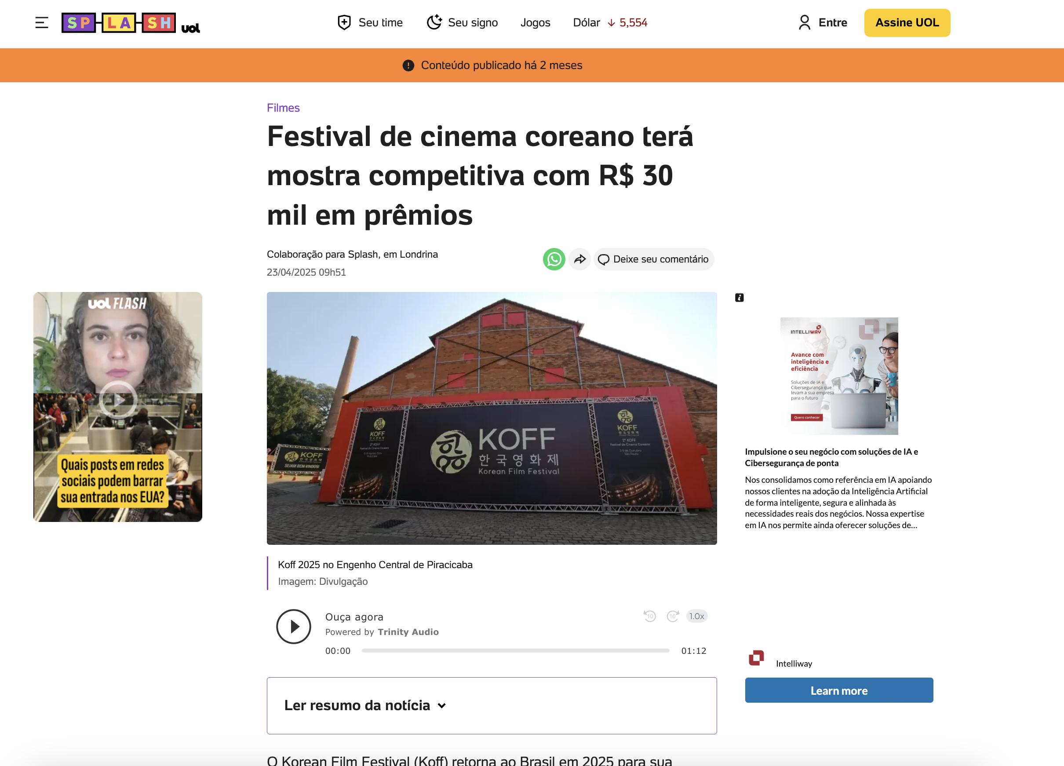
Task: Click the Intelliway ad description paragraph
Action: click(x=838, y=502)
